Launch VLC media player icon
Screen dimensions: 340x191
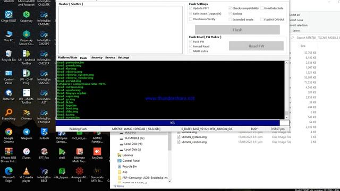tap(26, 175)
